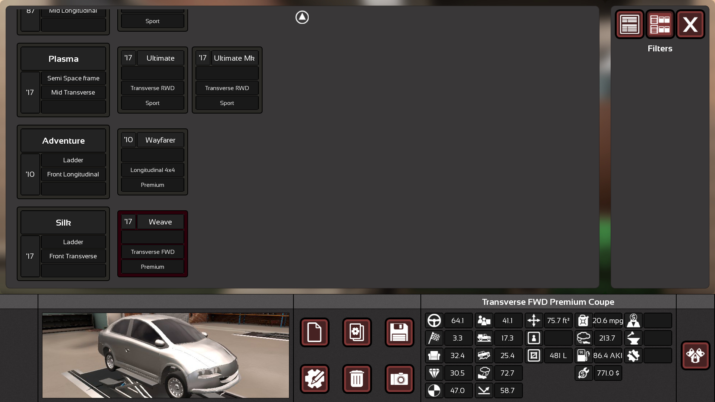
Task: Click the engine pistons icon button
Action: pyautogui.click(x=695, y=355)
